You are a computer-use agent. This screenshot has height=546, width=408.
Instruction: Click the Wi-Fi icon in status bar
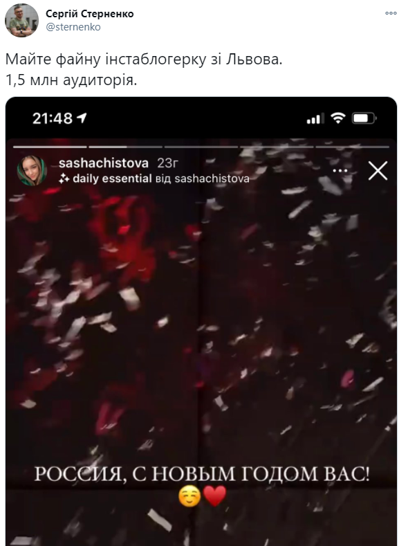pyautogui.click(x=337, y=118)
